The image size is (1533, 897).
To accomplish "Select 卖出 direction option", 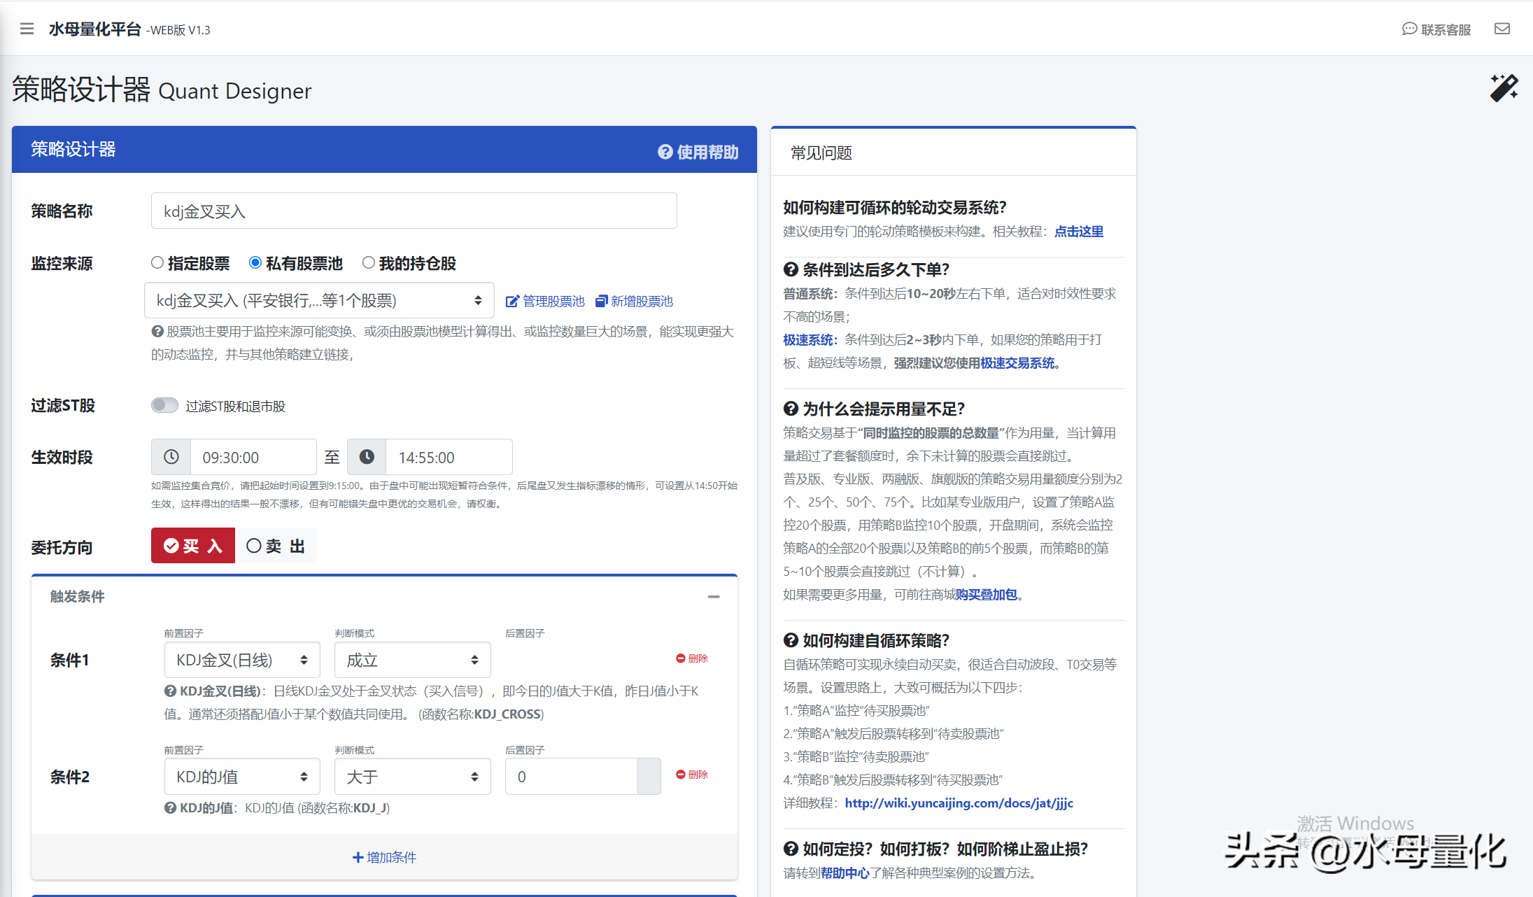I will pos(276,546).
